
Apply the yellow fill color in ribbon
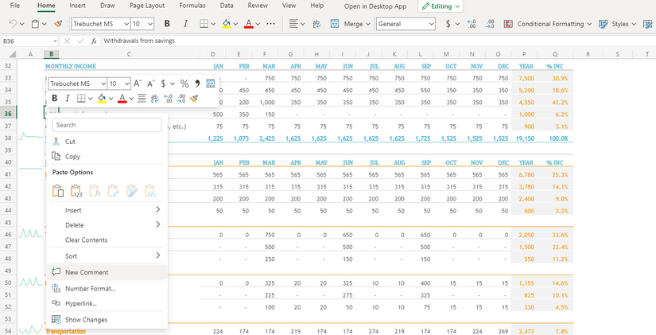point(226,24)
